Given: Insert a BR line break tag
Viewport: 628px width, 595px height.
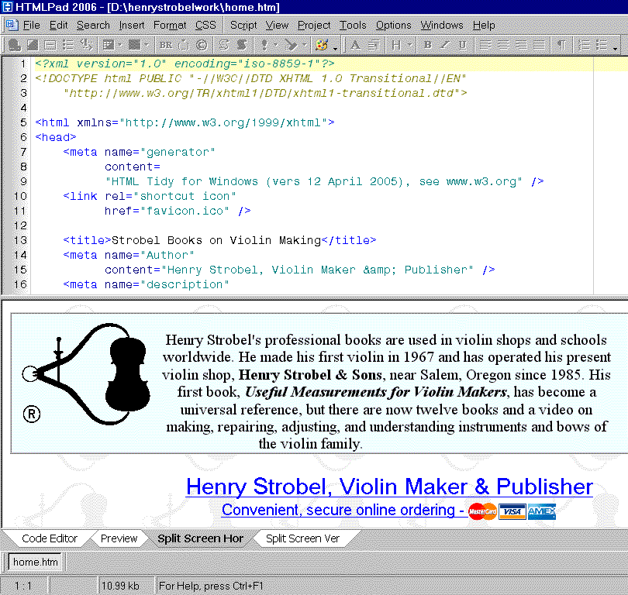Looking at the screenshot, I should click(x=166, y=45).
